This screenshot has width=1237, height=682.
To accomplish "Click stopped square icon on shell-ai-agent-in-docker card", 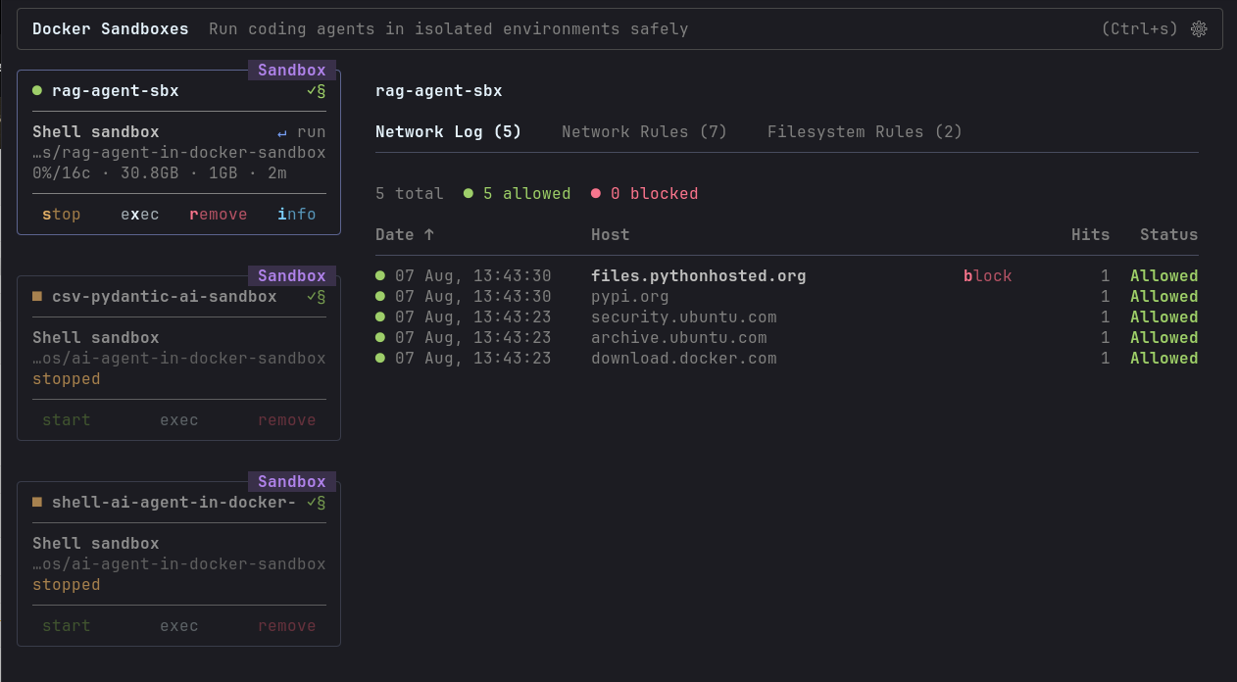I will (x=37, y=503).
